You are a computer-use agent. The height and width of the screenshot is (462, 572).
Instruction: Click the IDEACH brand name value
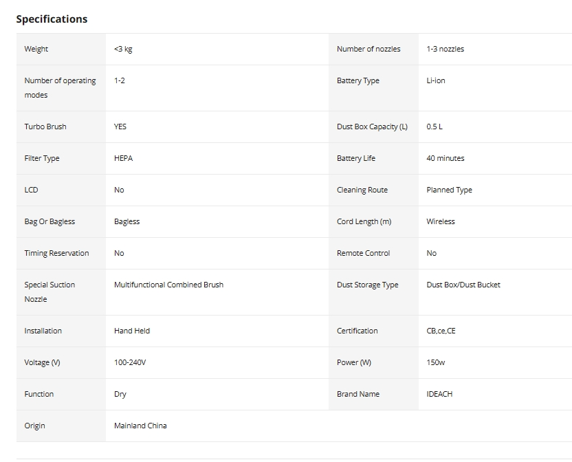[439, 394]
